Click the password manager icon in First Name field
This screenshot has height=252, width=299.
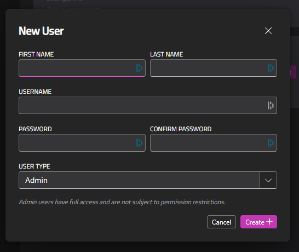click(x=139, y=68)
